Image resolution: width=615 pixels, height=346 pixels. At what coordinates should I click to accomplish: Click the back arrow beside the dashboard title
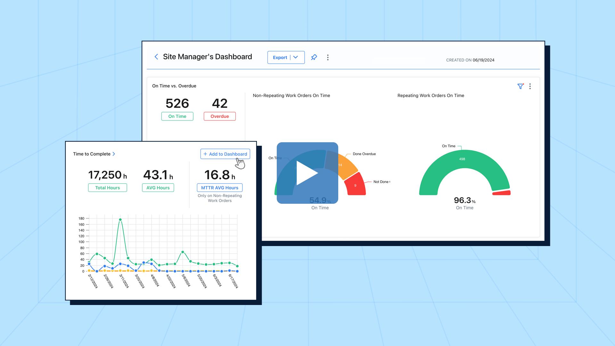coord(156,57)
